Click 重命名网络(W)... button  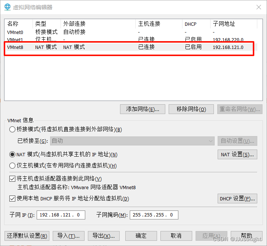240,109
